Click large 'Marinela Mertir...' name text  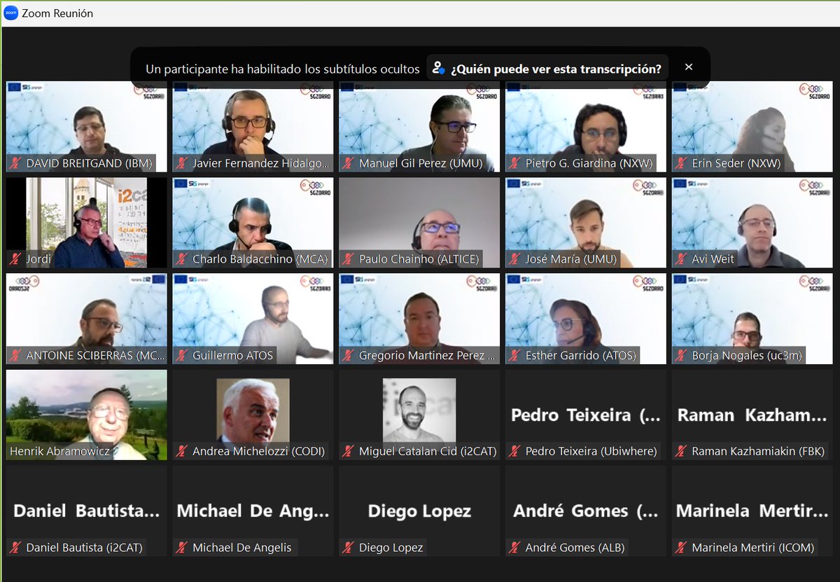[x=752, y=511]
